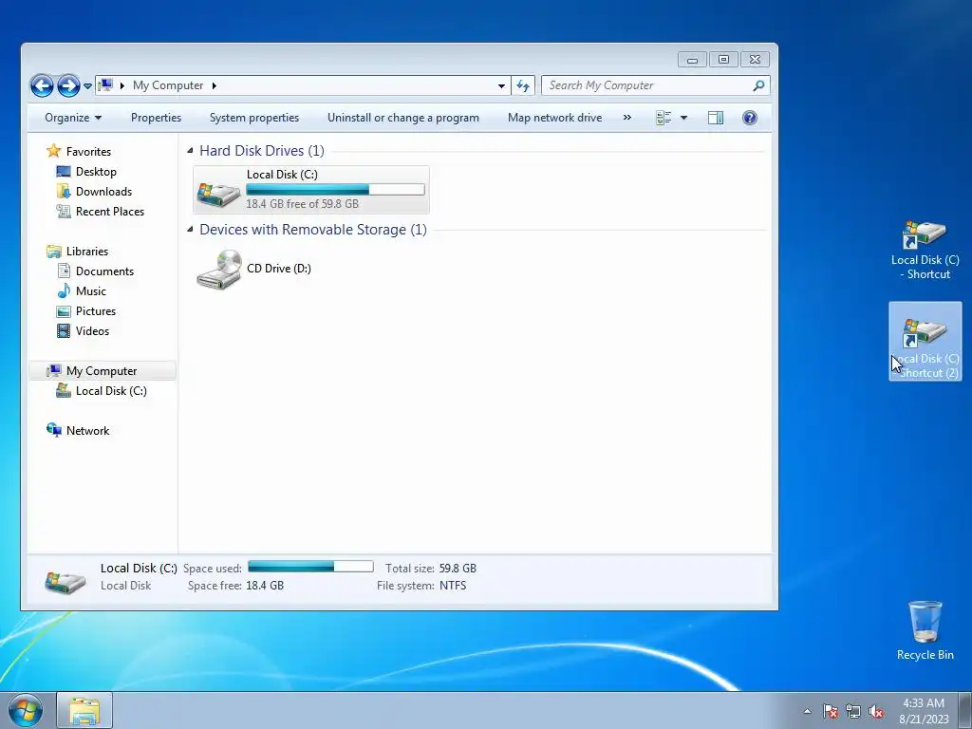Viewport: 972px width, 729px height.
Task: Show more toolbar commands chevron
Action: tap(627, 118)
